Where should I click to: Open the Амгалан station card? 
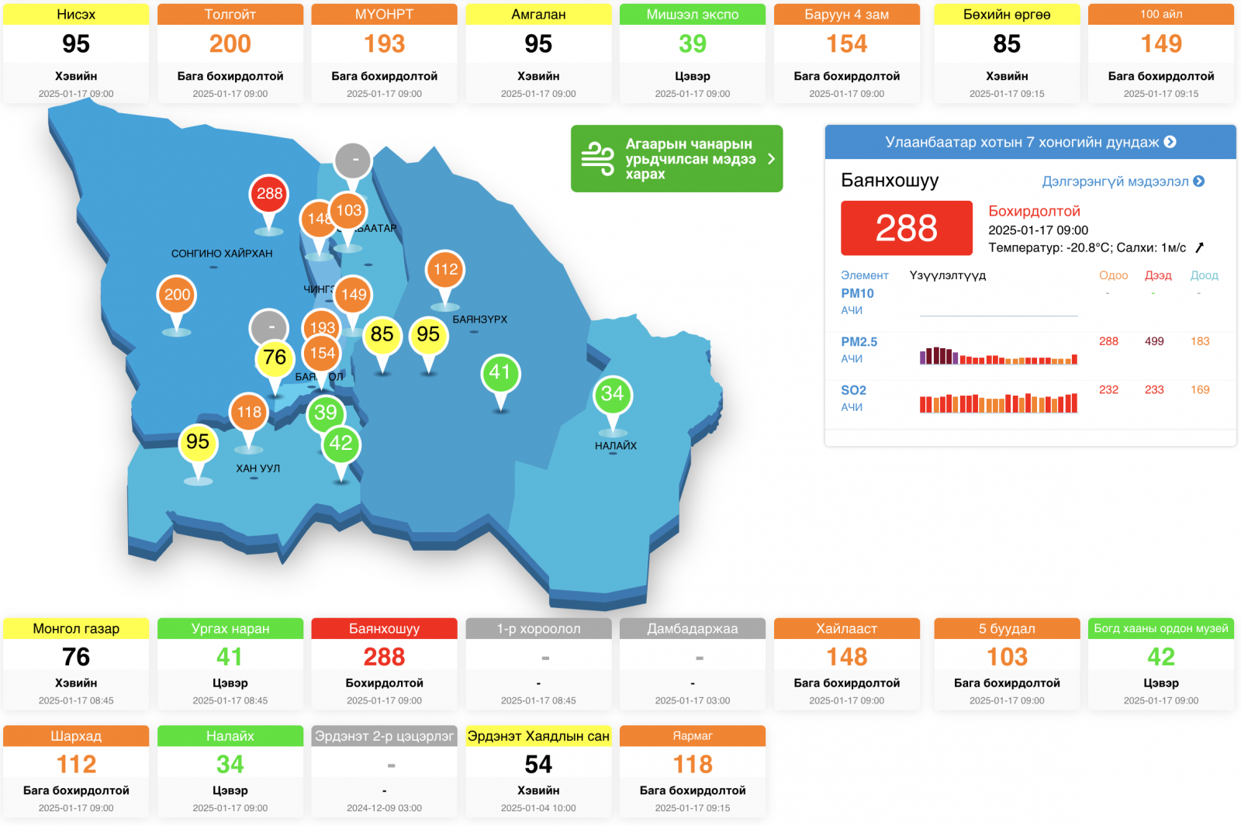(x=538, y=53)
